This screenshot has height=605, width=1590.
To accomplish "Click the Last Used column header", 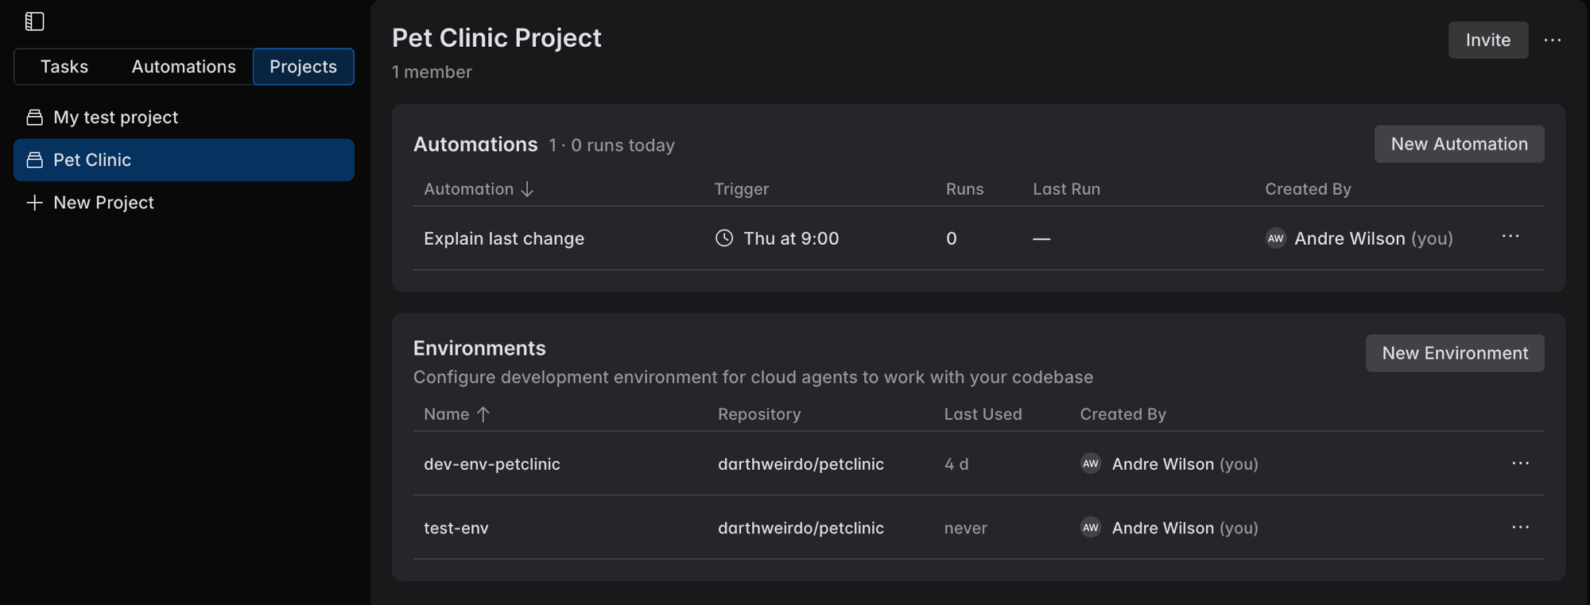I will [983, 414].
